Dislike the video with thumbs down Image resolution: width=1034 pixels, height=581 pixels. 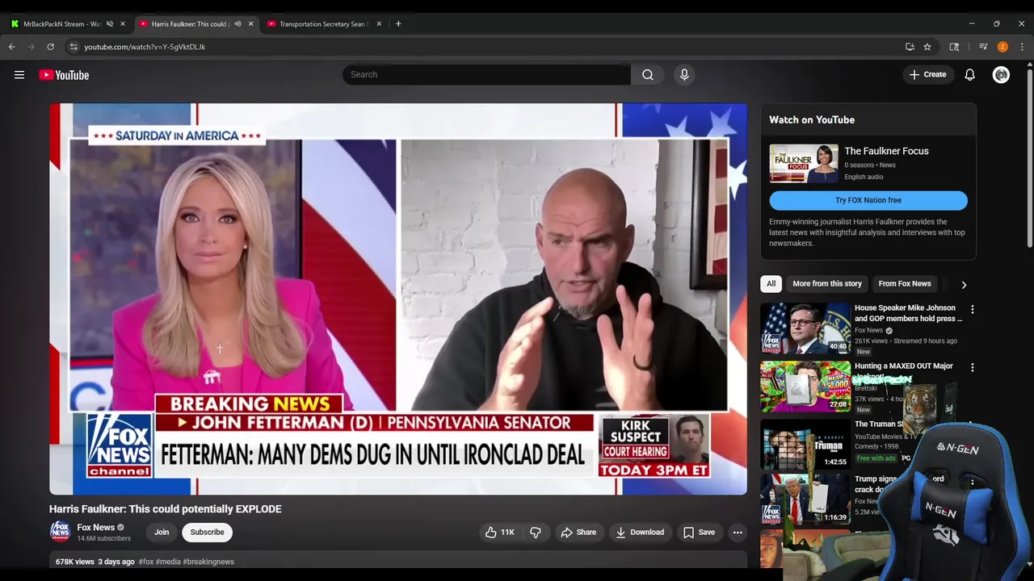[535, 533]
